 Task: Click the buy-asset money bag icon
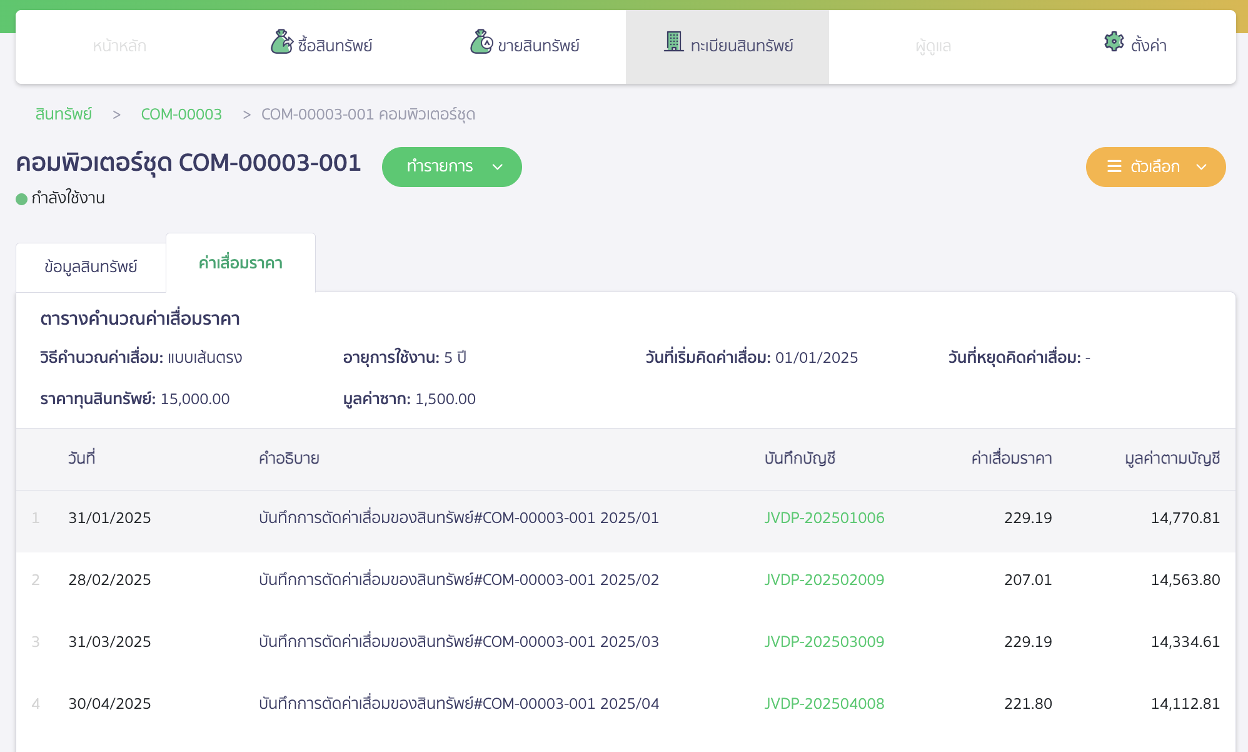[281, 43]
